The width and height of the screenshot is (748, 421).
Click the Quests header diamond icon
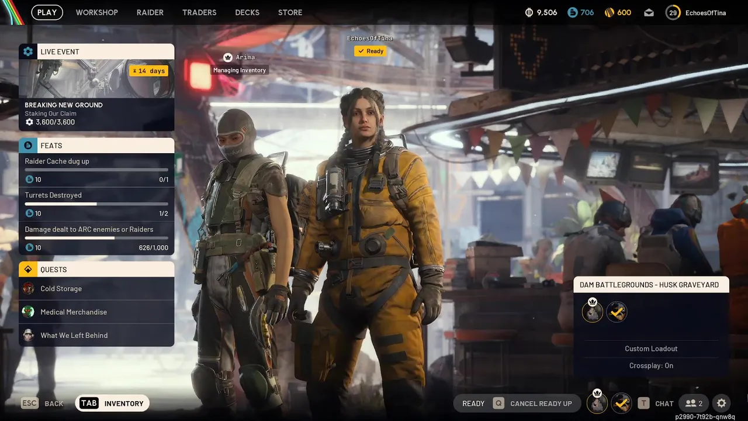point(28,270)
